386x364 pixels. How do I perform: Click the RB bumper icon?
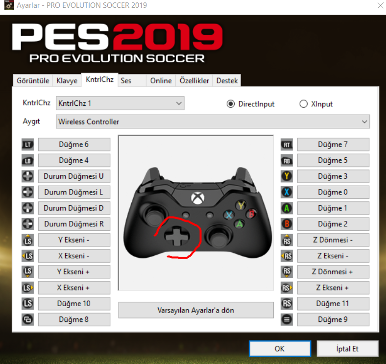click(287, 161)
